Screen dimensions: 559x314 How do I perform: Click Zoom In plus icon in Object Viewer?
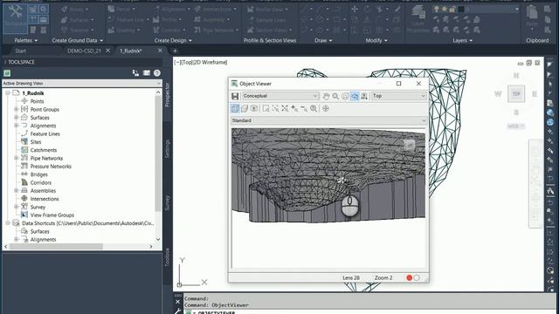tap(294, 108)
